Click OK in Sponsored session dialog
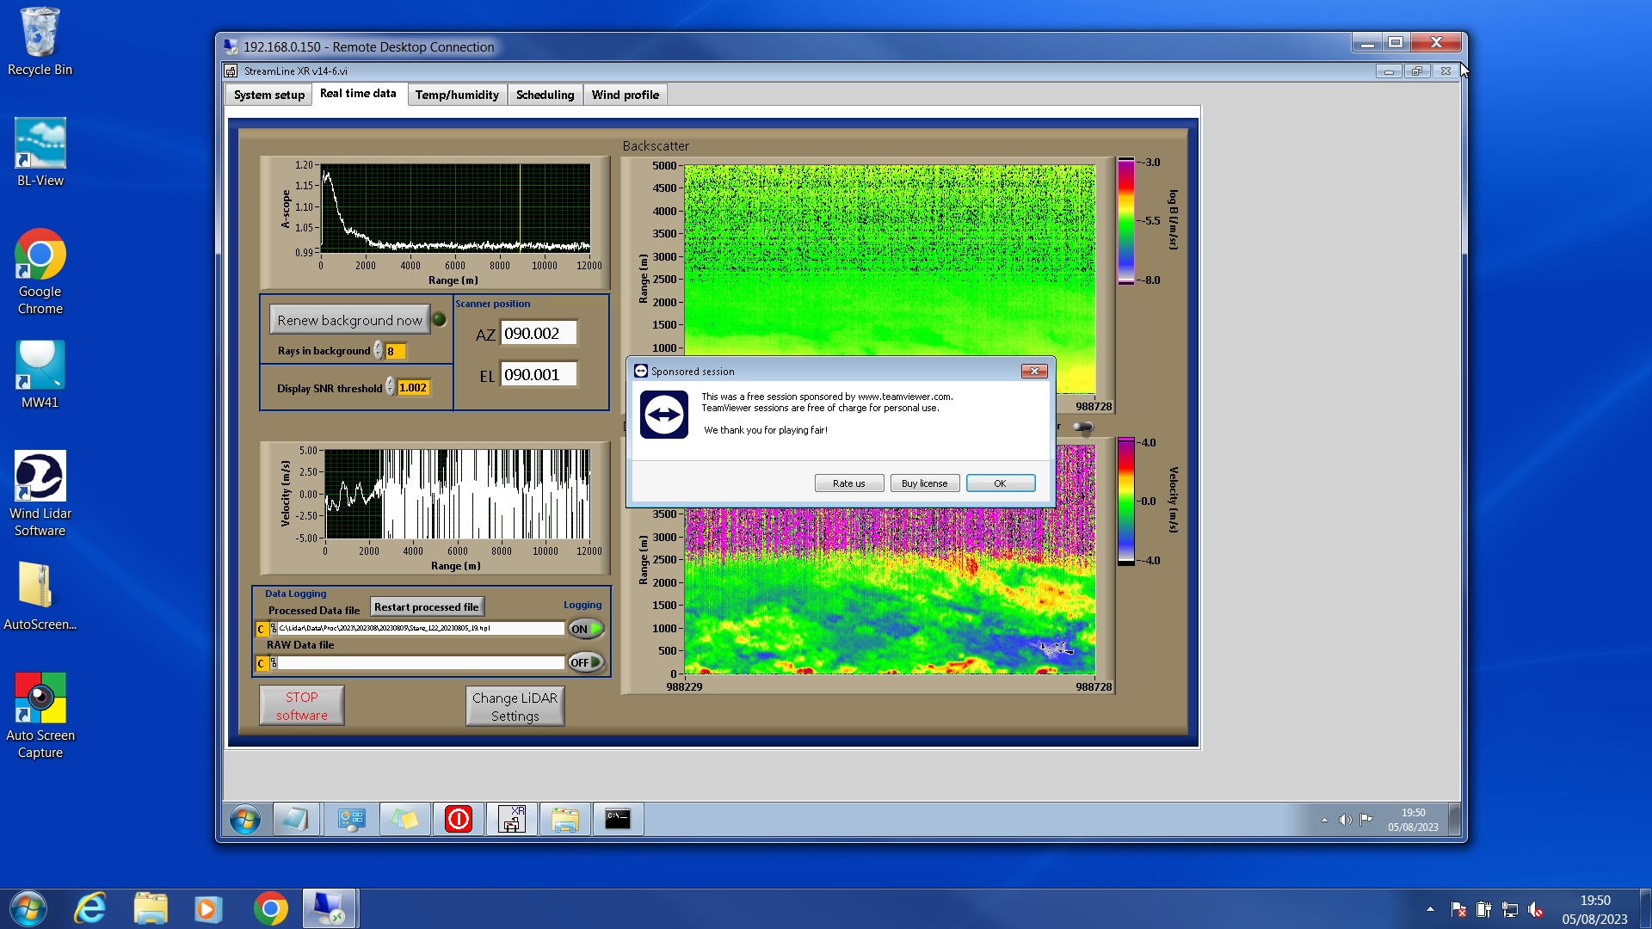 pyautogui.click(x=1000, y=483)
